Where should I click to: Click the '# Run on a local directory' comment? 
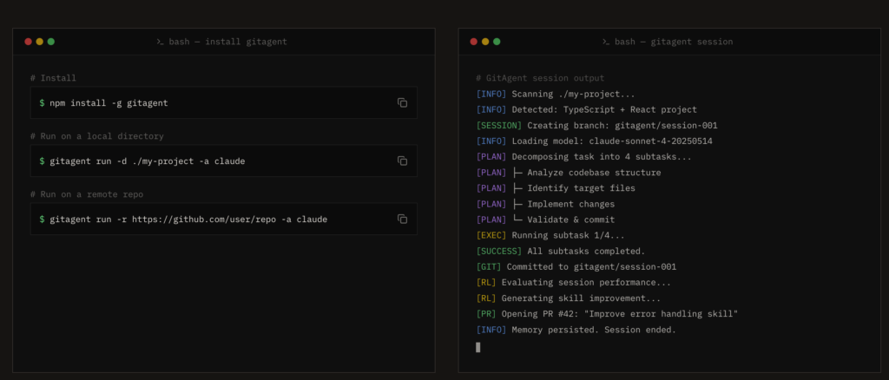click(97, 136)
